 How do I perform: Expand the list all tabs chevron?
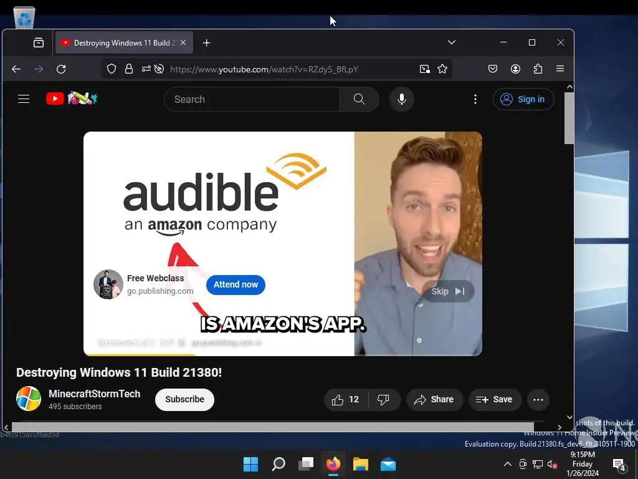click(x=451, y=42)
